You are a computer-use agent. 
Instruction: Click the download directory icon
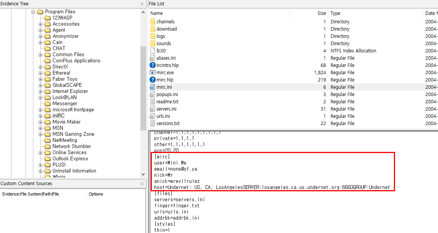(x=153, y=29)
